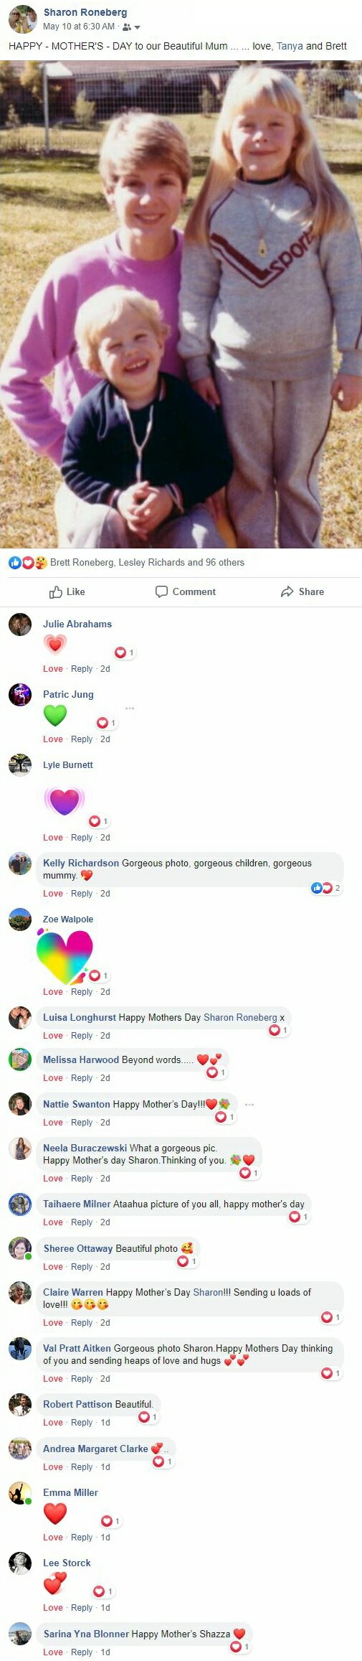362x1661 pixels.
Task: Open the options dots beside Nattie Swanton's comment
Action: tap(249, 1104)
